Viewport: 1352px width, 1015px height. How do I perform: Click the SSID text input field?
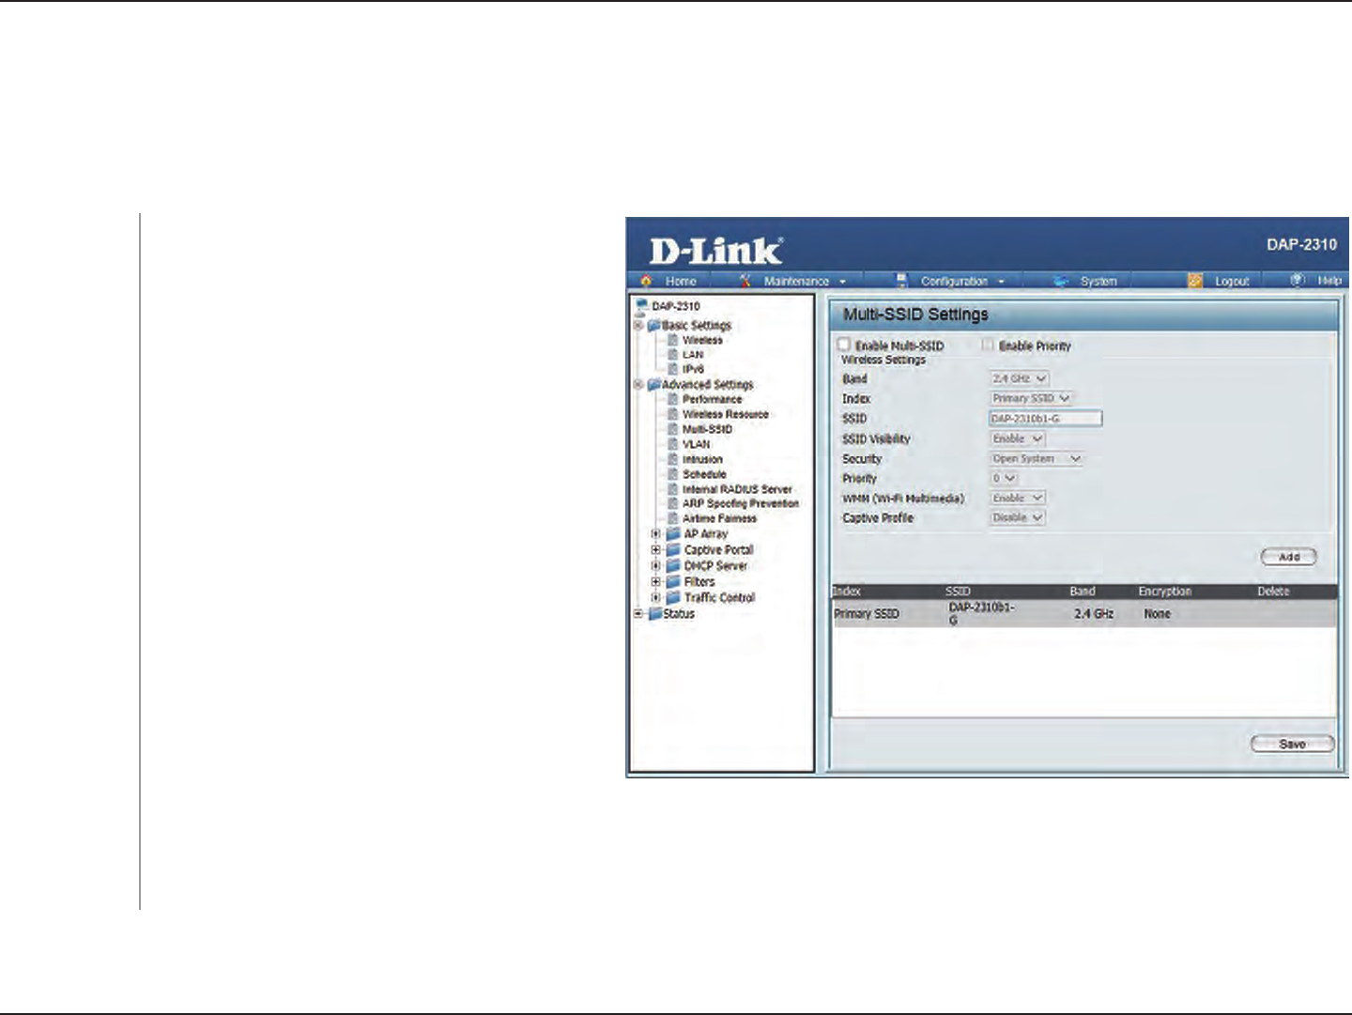(x=1046, y=419)
